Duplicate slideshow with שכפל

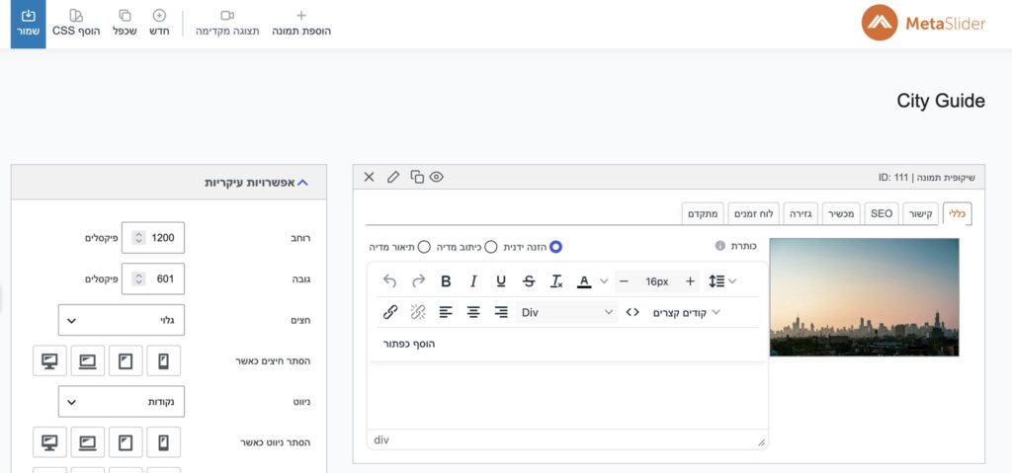click(x=125, y=23)
